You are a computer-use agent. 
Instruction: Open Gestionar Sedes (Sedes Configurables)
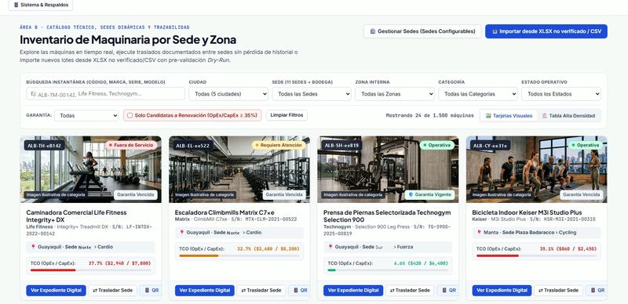tap(422, 31)
